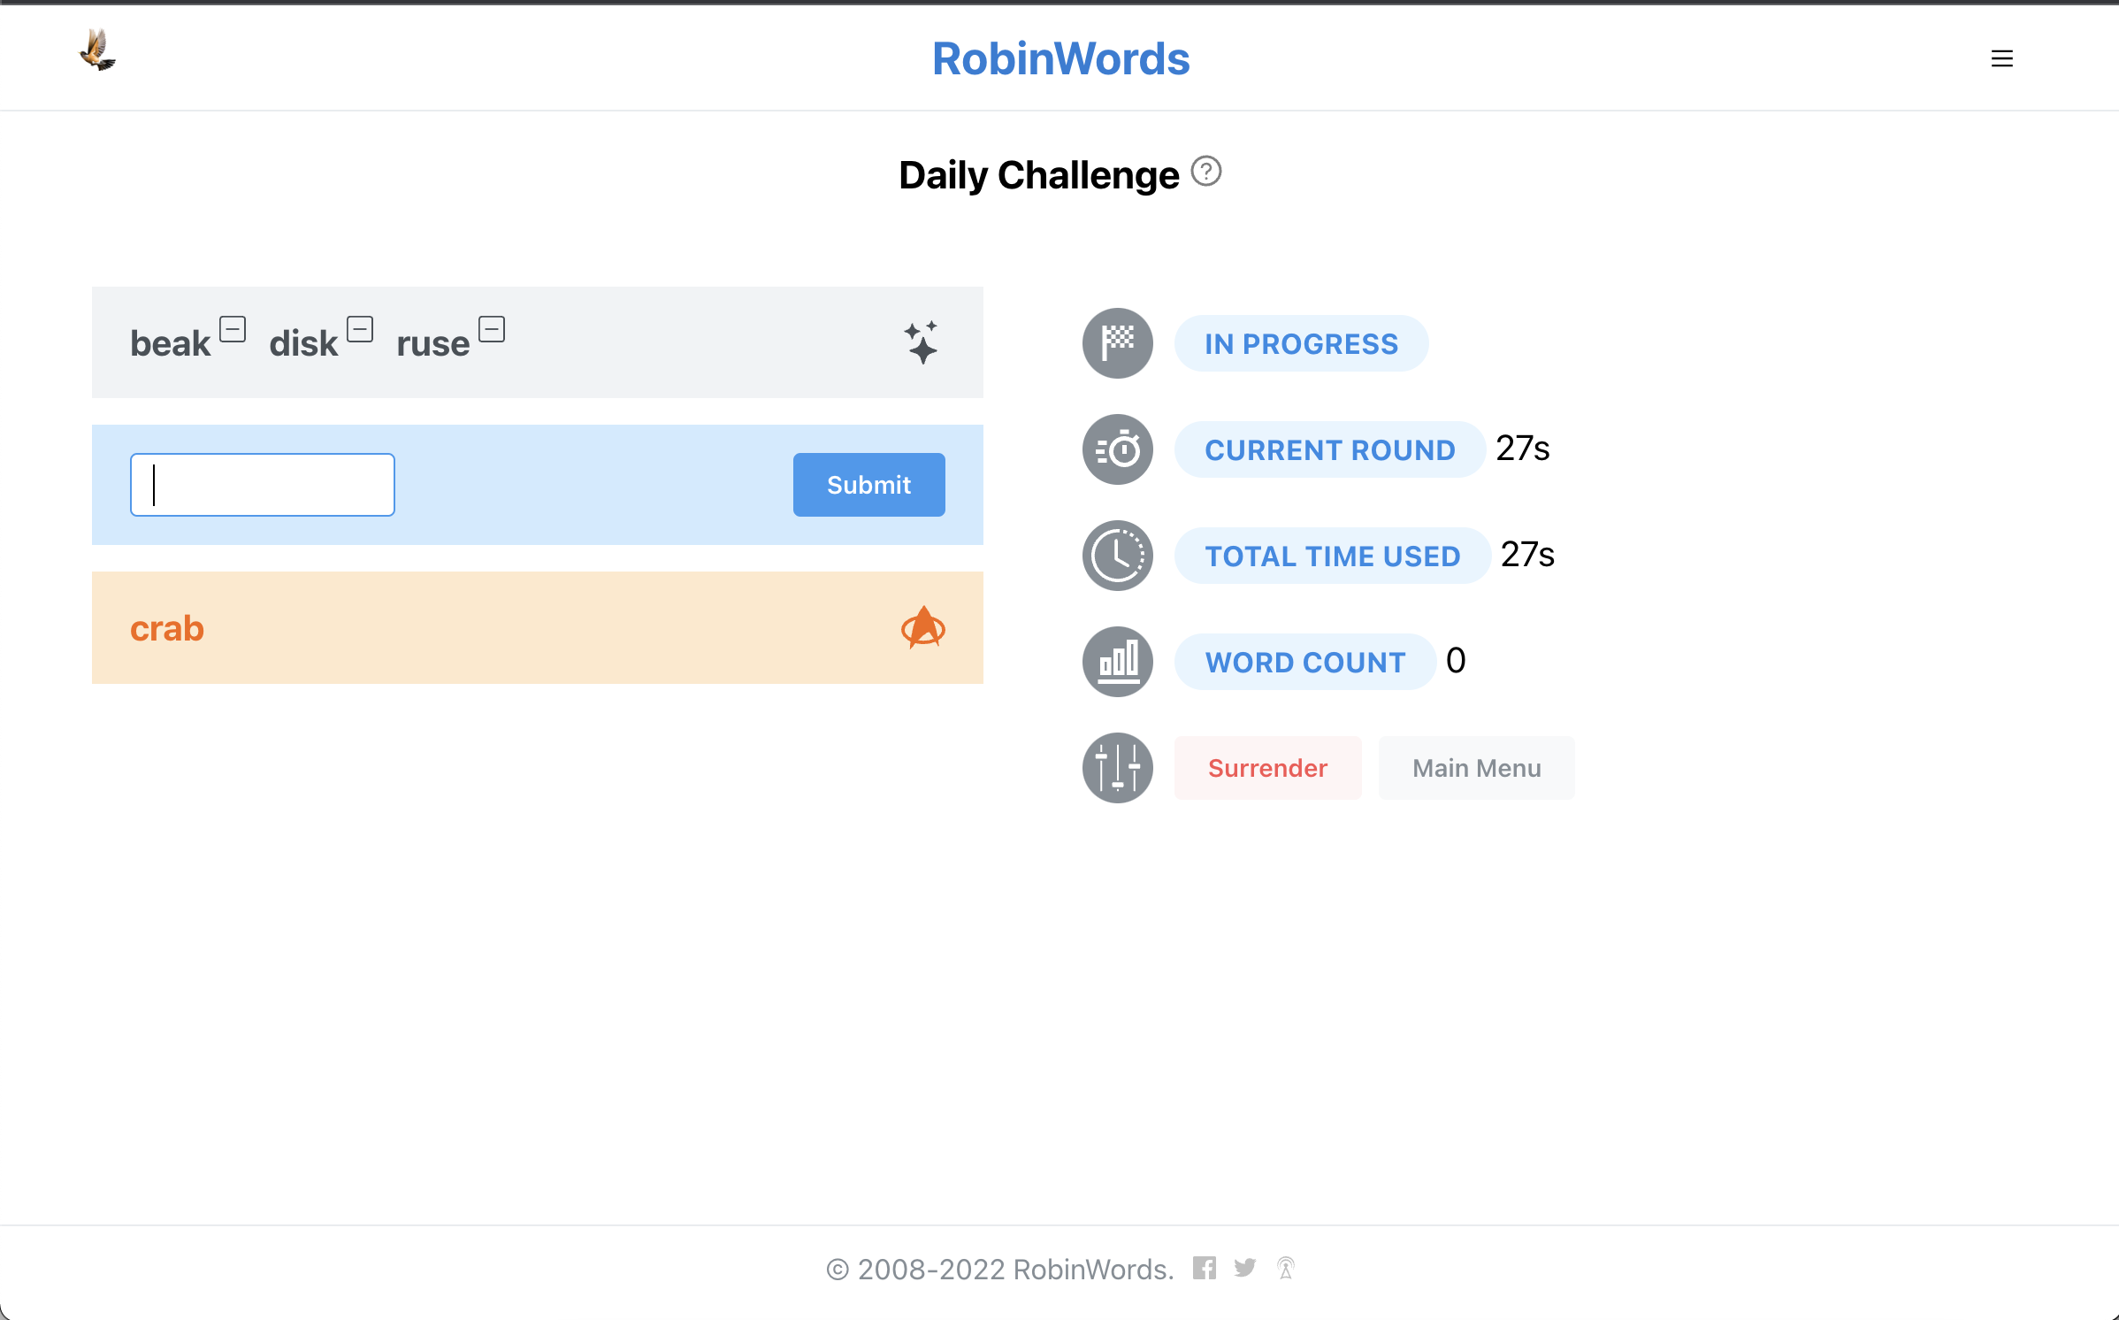Open the Daily Challenge help icon
Viewport: 2119px width, 1320px height.
point(1205,171)
